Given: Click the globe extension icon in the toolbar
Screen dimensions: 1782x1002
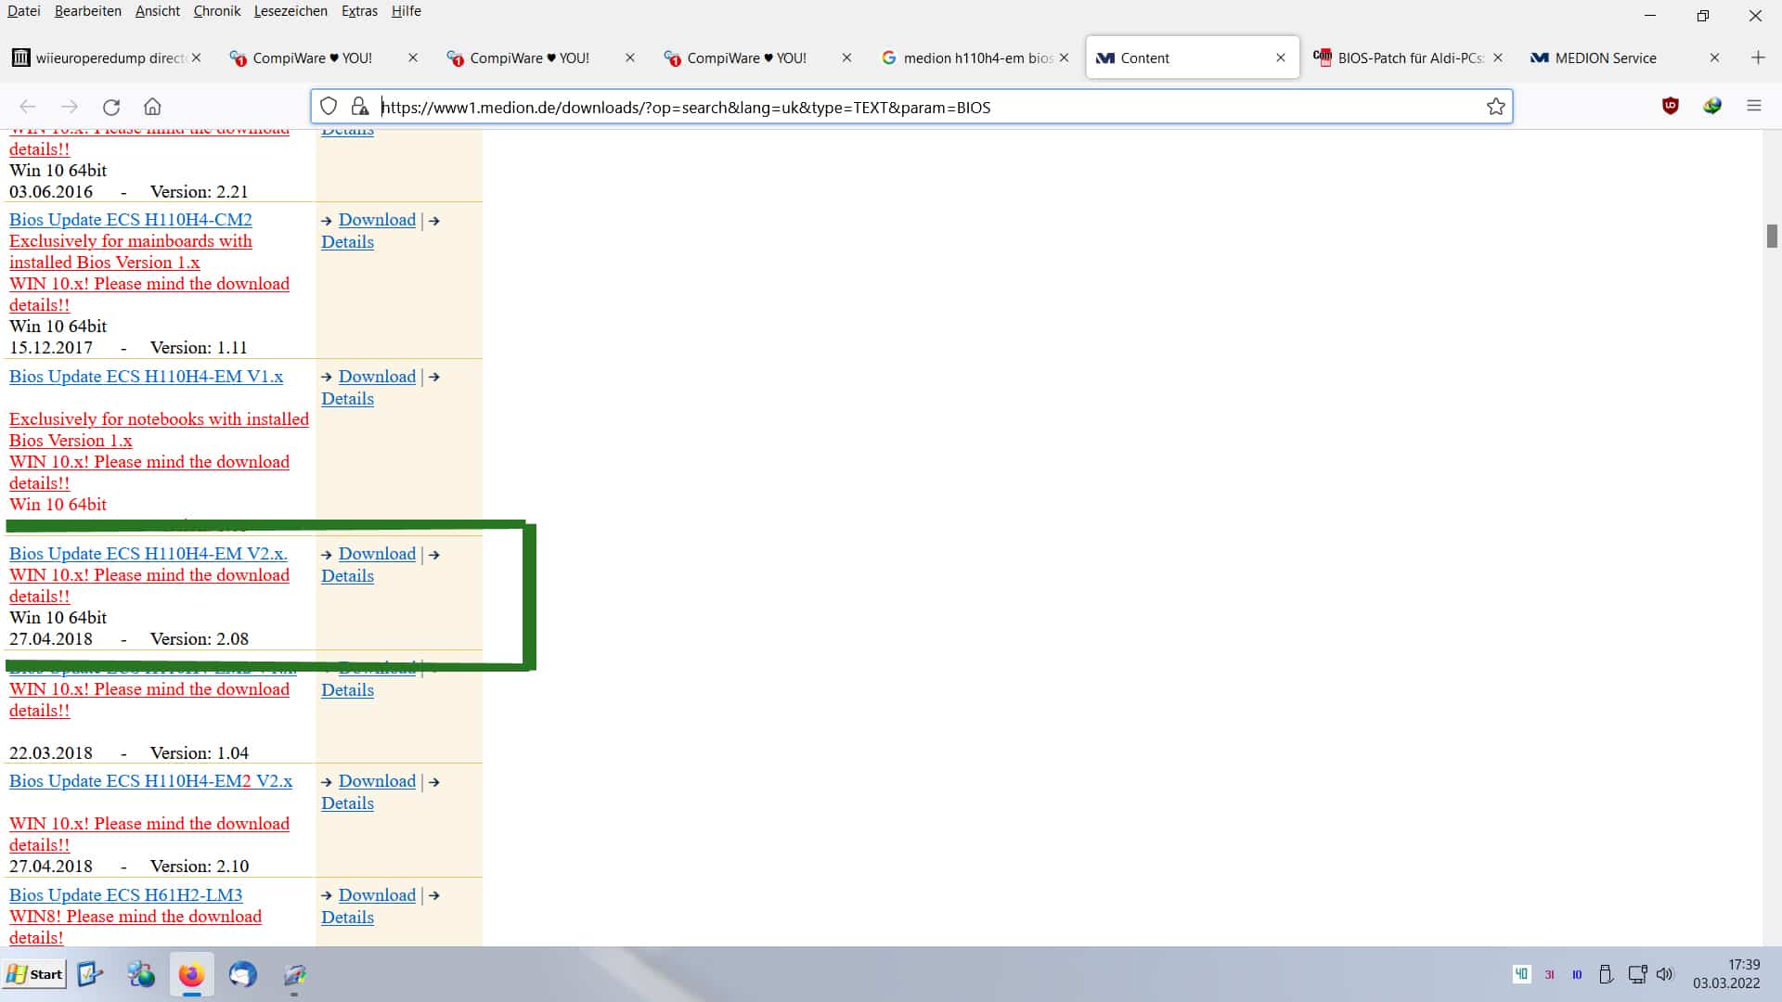Looking at the screenshot, I should pos(1712,107).
